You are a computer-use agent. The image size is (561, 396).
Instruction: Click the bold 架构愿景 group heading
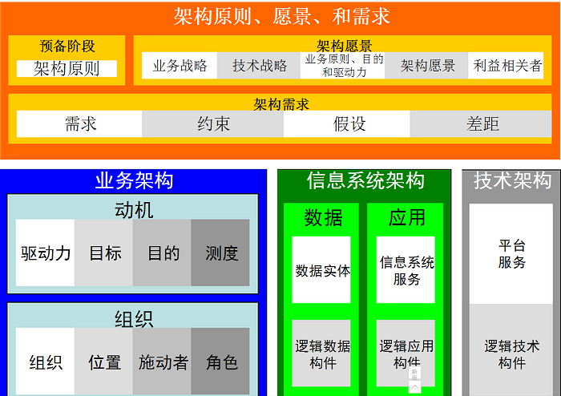(344, 46)
